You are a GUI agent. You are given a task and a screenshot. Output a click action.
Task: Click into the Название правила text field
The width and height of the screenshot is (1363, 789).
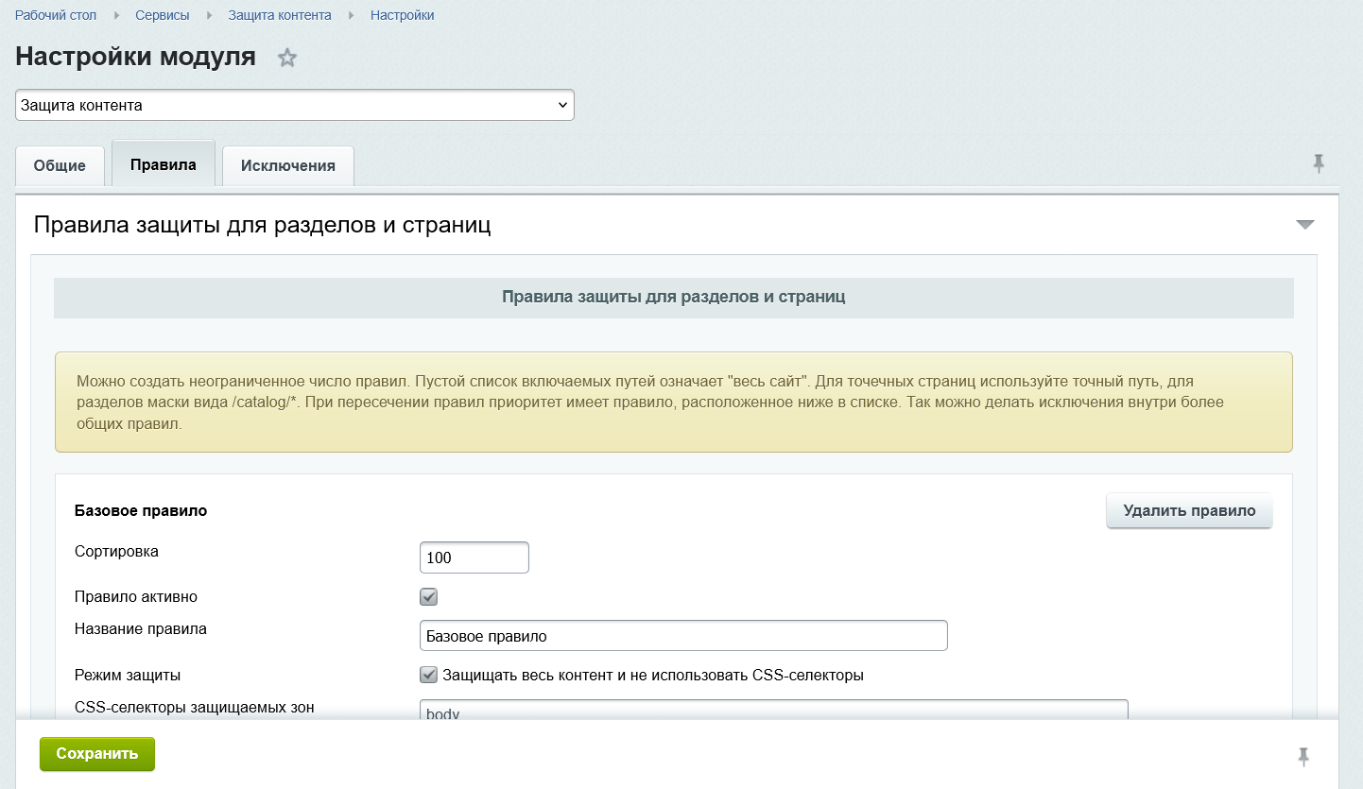[682, 636]
